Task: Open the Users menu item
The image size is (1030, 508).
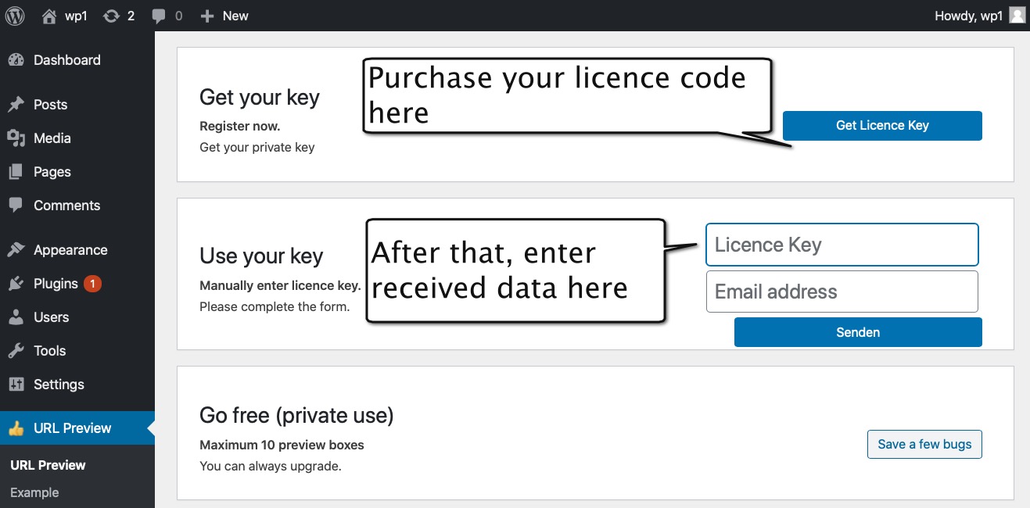Action: coord(52,317)
